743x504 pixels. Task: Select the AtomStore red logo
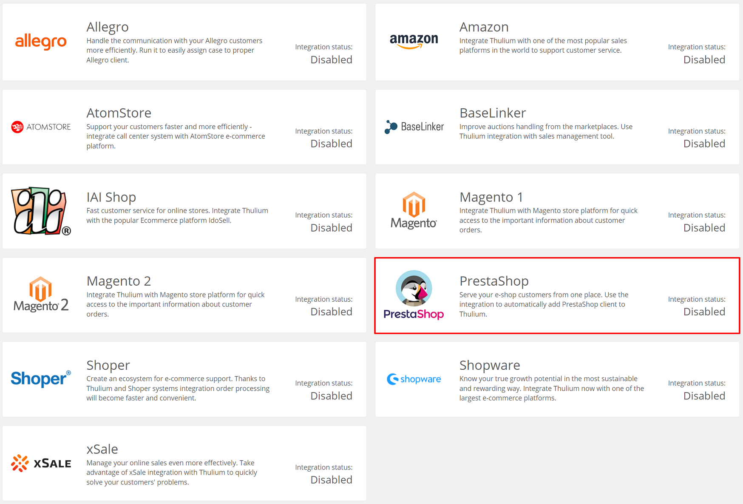41,127
